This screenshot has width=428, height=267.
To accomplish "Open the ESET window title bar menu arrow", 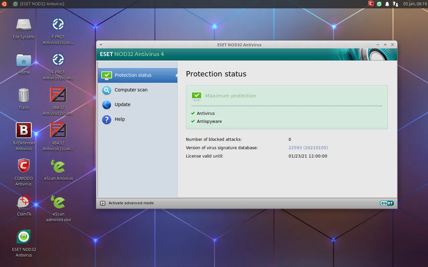I will click(101, 45).
